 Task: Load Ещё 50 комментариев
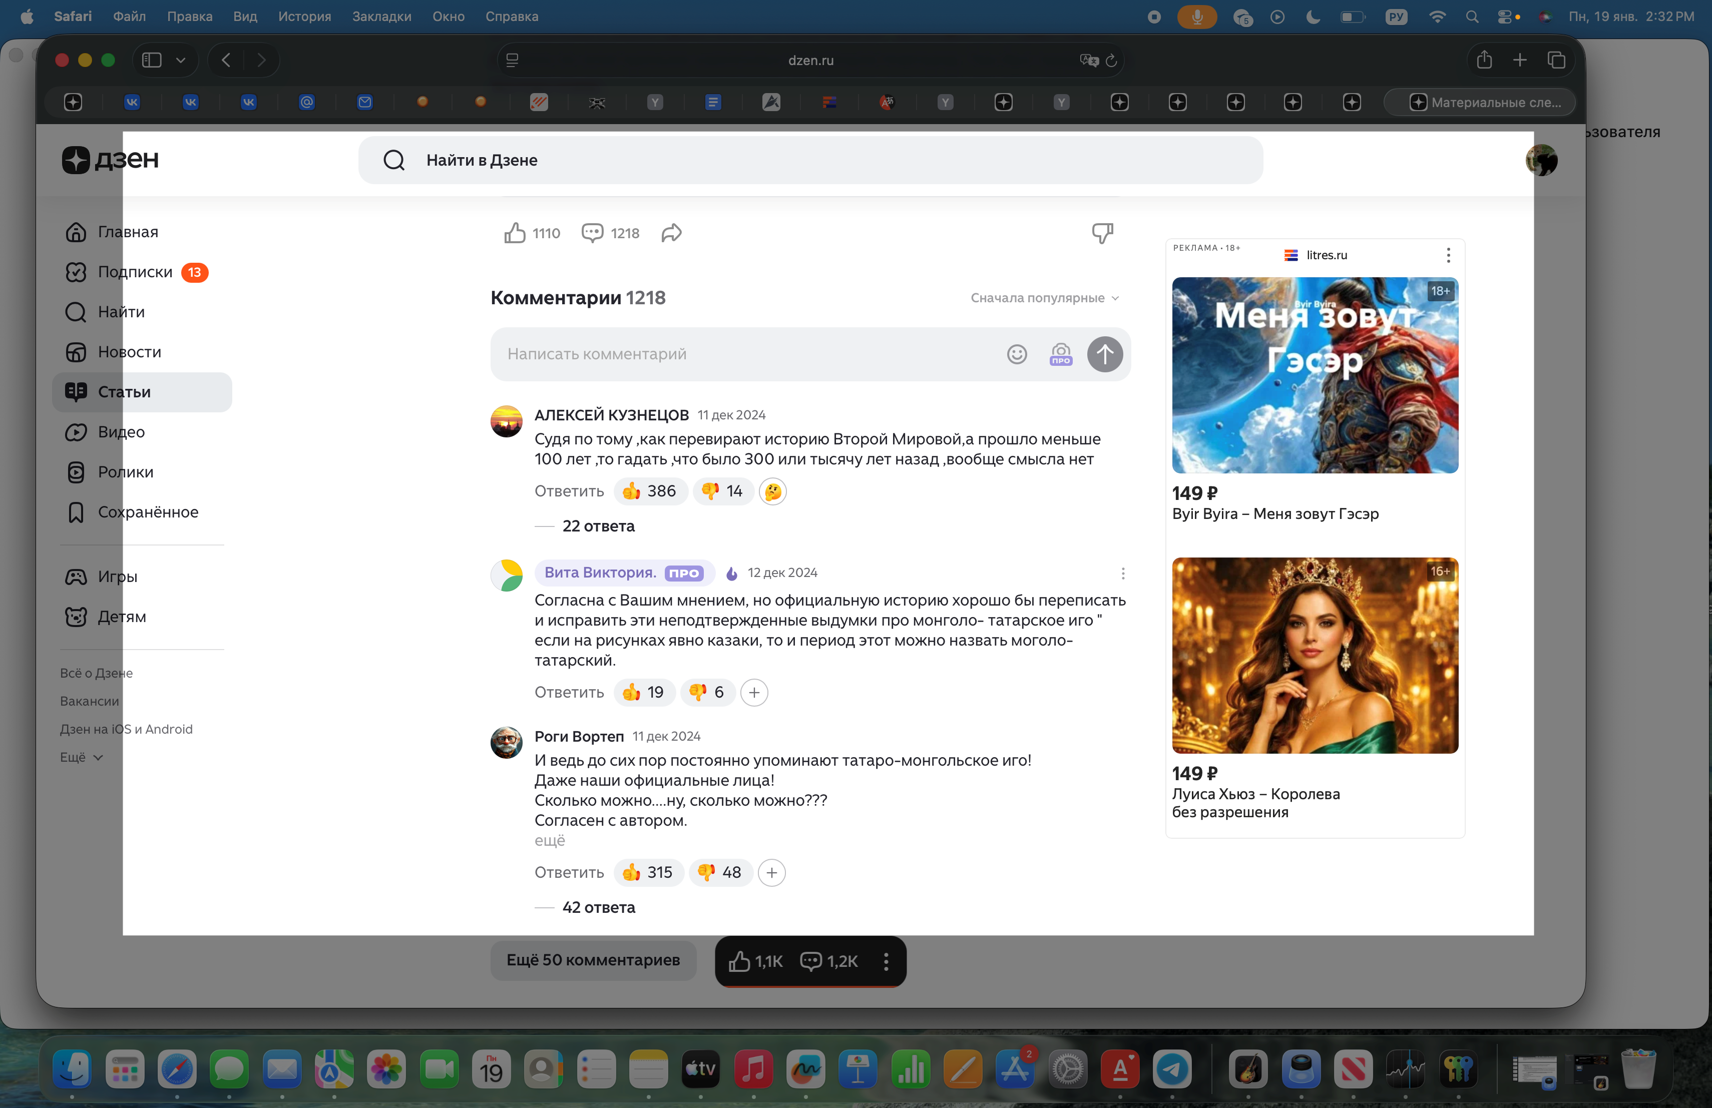point(593,960)
